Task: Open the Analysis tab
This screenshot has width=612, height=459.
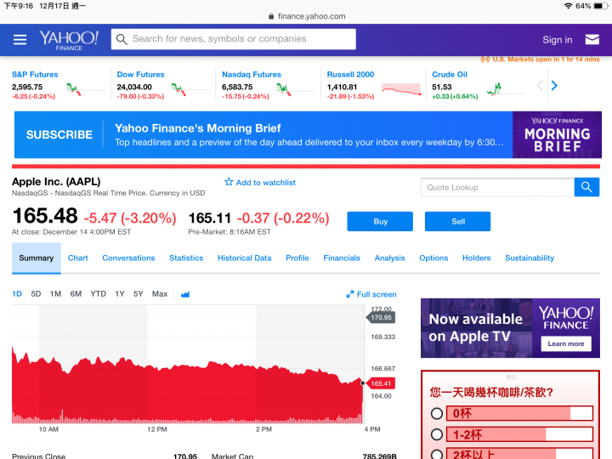Action: click(x=389, y=258)
